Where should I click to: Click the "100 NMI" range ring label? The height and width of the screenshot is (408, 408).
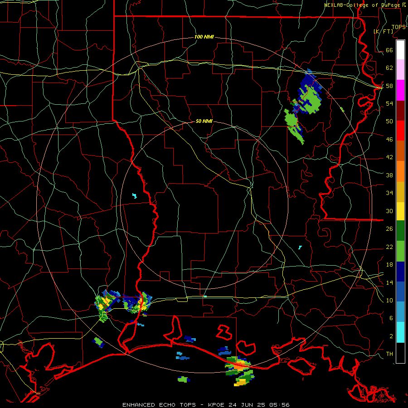(x=204, y=37)
